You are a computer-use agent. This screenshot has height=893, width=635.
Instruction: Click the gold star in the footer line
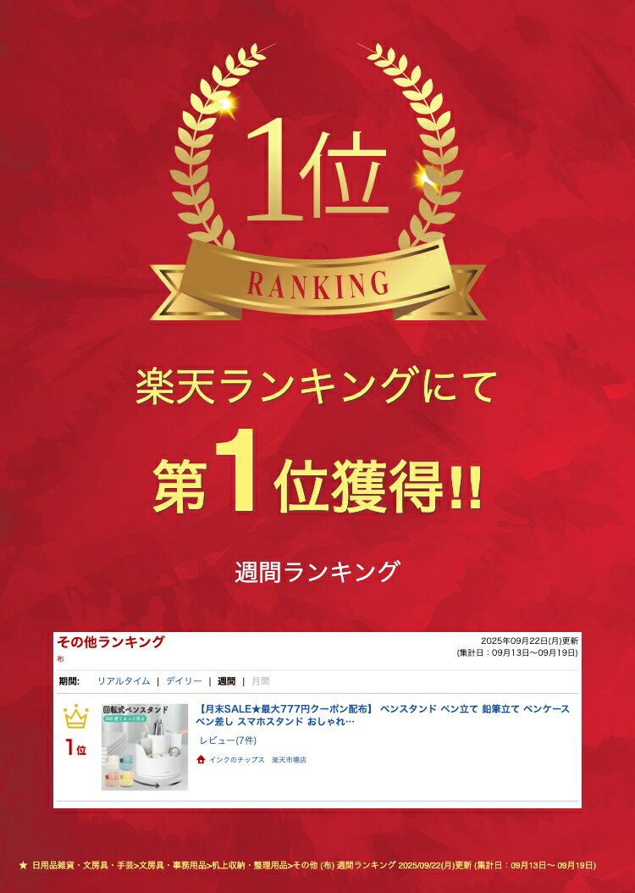click(23, 865)
